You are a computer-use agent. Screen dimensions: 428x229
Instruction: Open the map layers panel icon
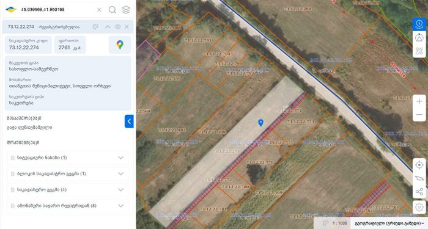point(126,10)
